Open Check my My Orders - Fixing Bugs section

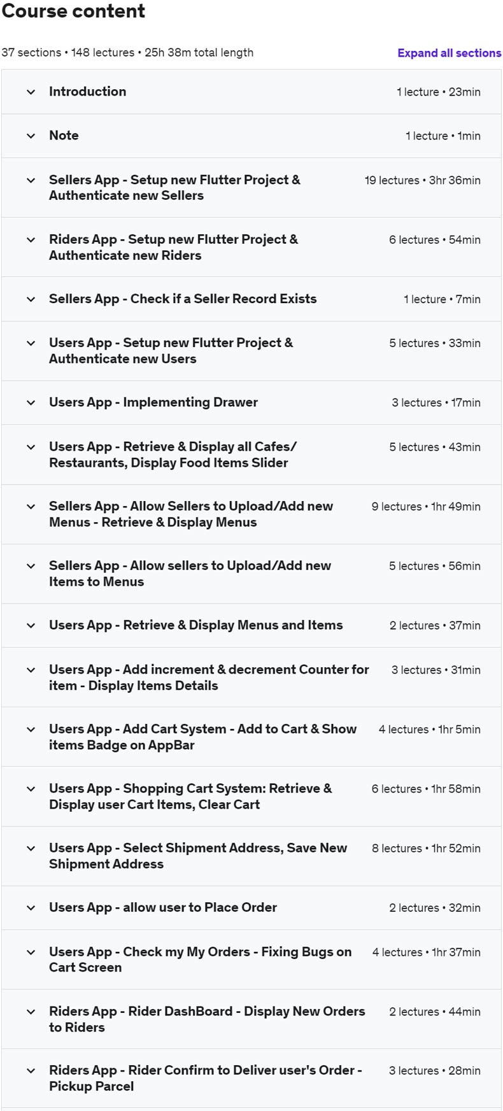click(x=200, y=959)
